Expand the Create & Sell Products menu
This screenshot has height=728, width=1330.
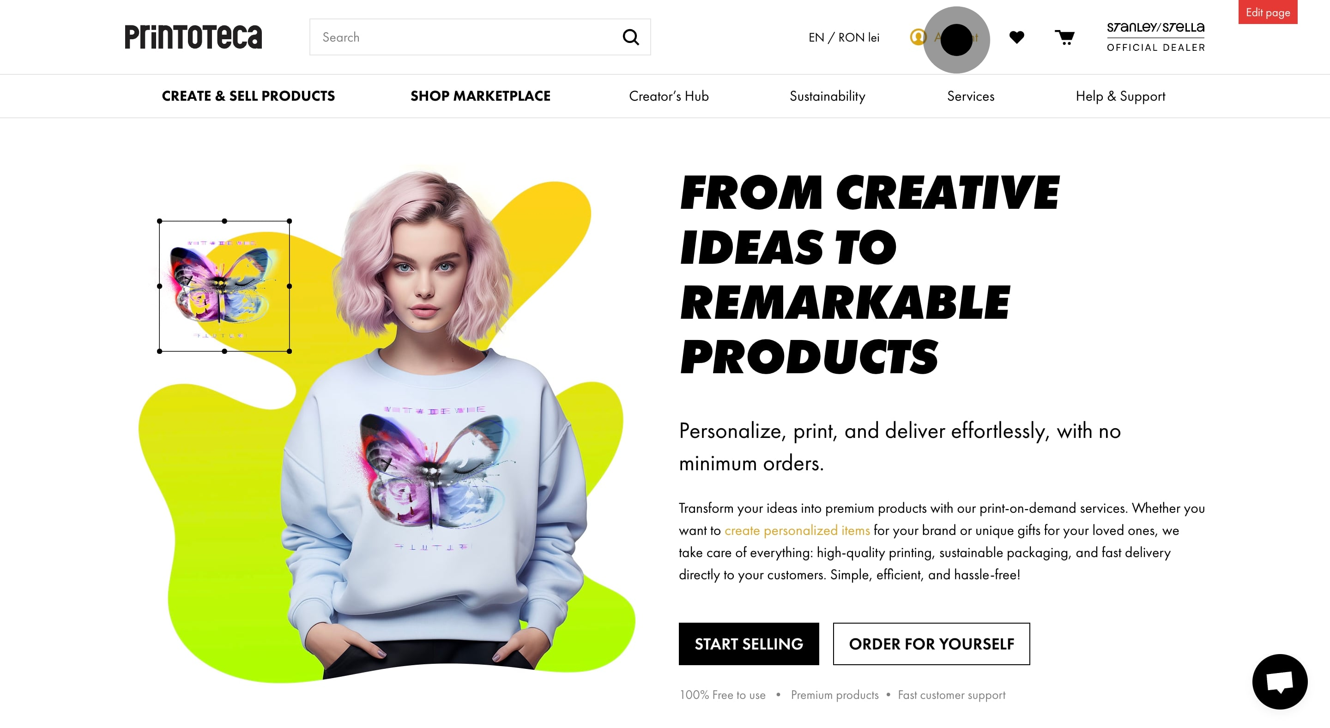click(248, 96)
